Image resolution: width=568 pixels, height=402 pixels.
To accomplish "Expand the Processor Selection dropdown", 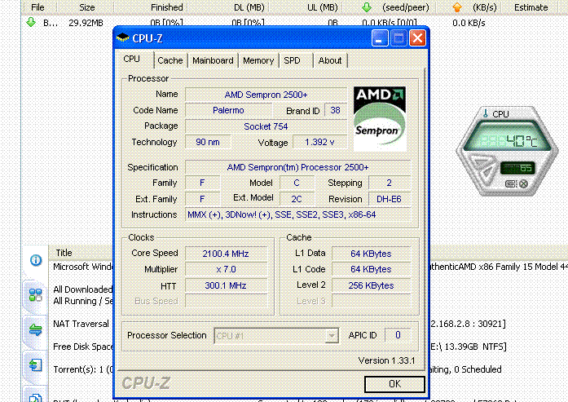I will (x=331, y=336).
